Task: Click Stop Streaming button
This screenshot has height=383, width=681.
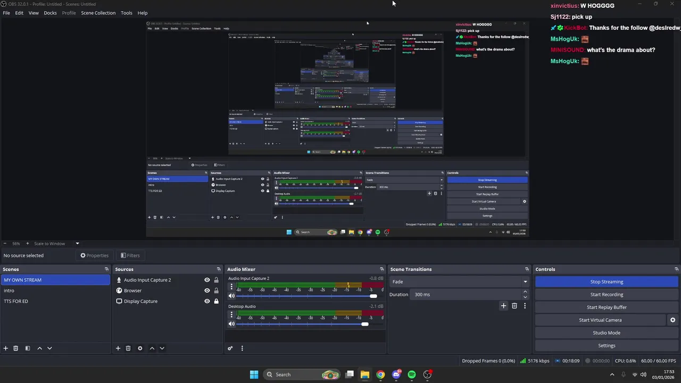Action: pos(607,282)
